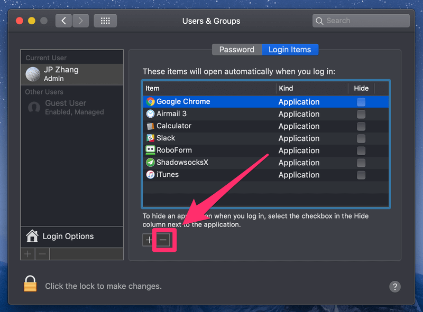Click the Application kind cell for iTunes
423x312 pixels.
(x=299, y=175)
